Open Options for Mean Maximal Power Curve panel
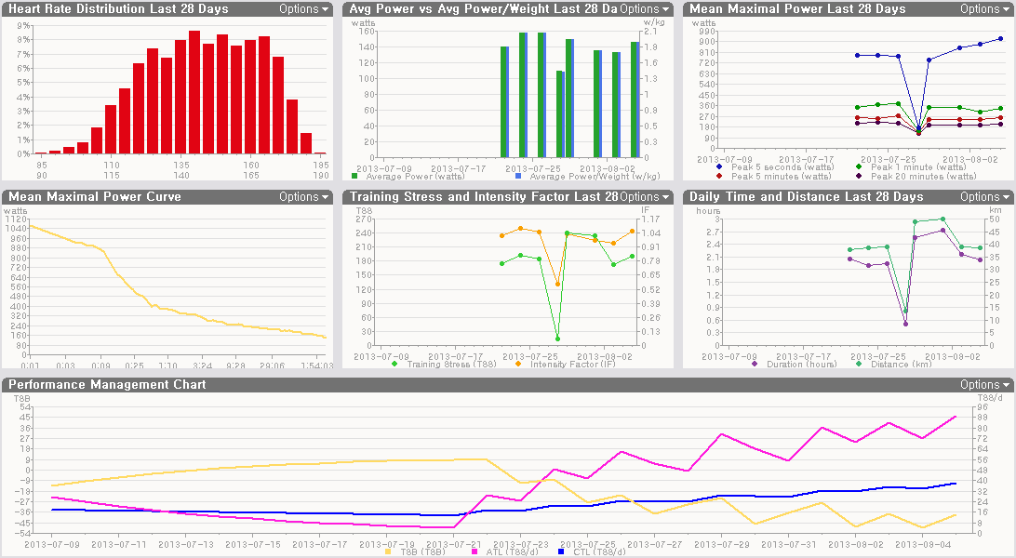Image resolution: width=1016 pixels, height=558 pixels. point(304,197)
